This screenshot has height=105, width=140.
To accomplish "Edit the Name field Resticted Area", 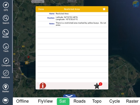I will pyautogui.click(x=62, y=14).
